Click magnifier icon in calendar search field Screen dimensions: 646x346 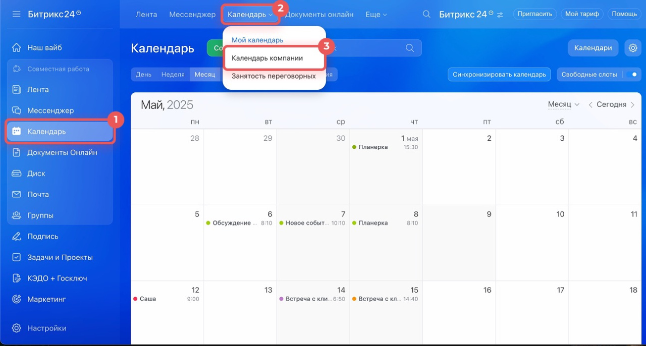tap(410, 48)
